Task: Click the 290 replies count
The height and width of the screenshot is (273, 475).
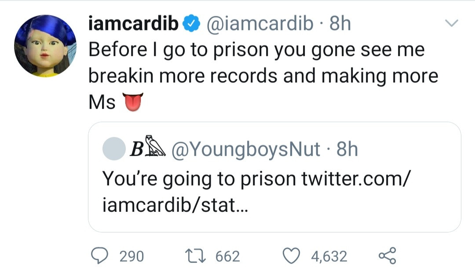Action: [x=132, y=256]
